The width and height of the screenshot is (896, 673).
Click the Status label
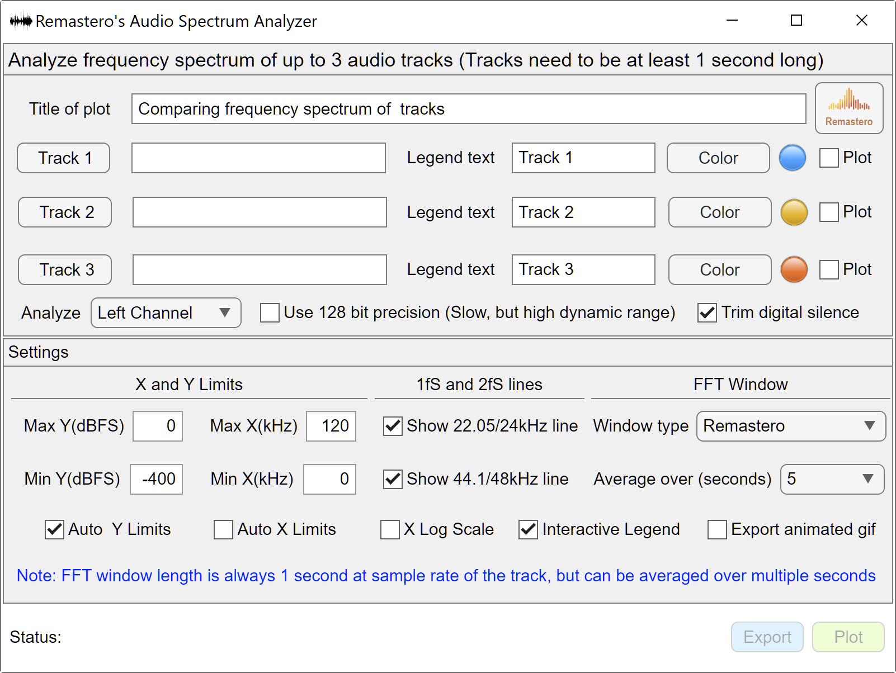point(35,637)
